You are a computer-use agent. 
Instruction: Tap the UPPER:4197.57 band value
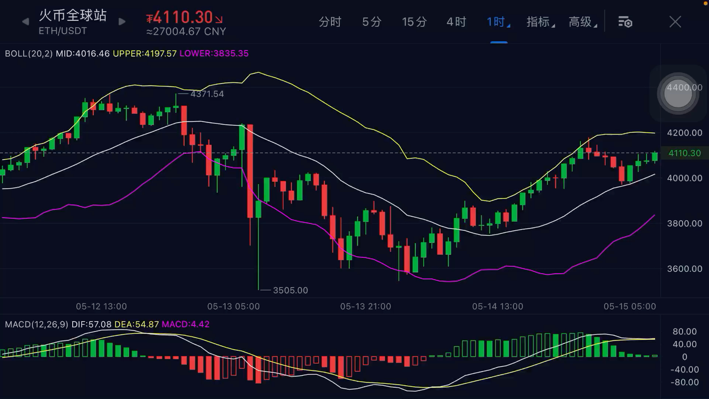145,54
